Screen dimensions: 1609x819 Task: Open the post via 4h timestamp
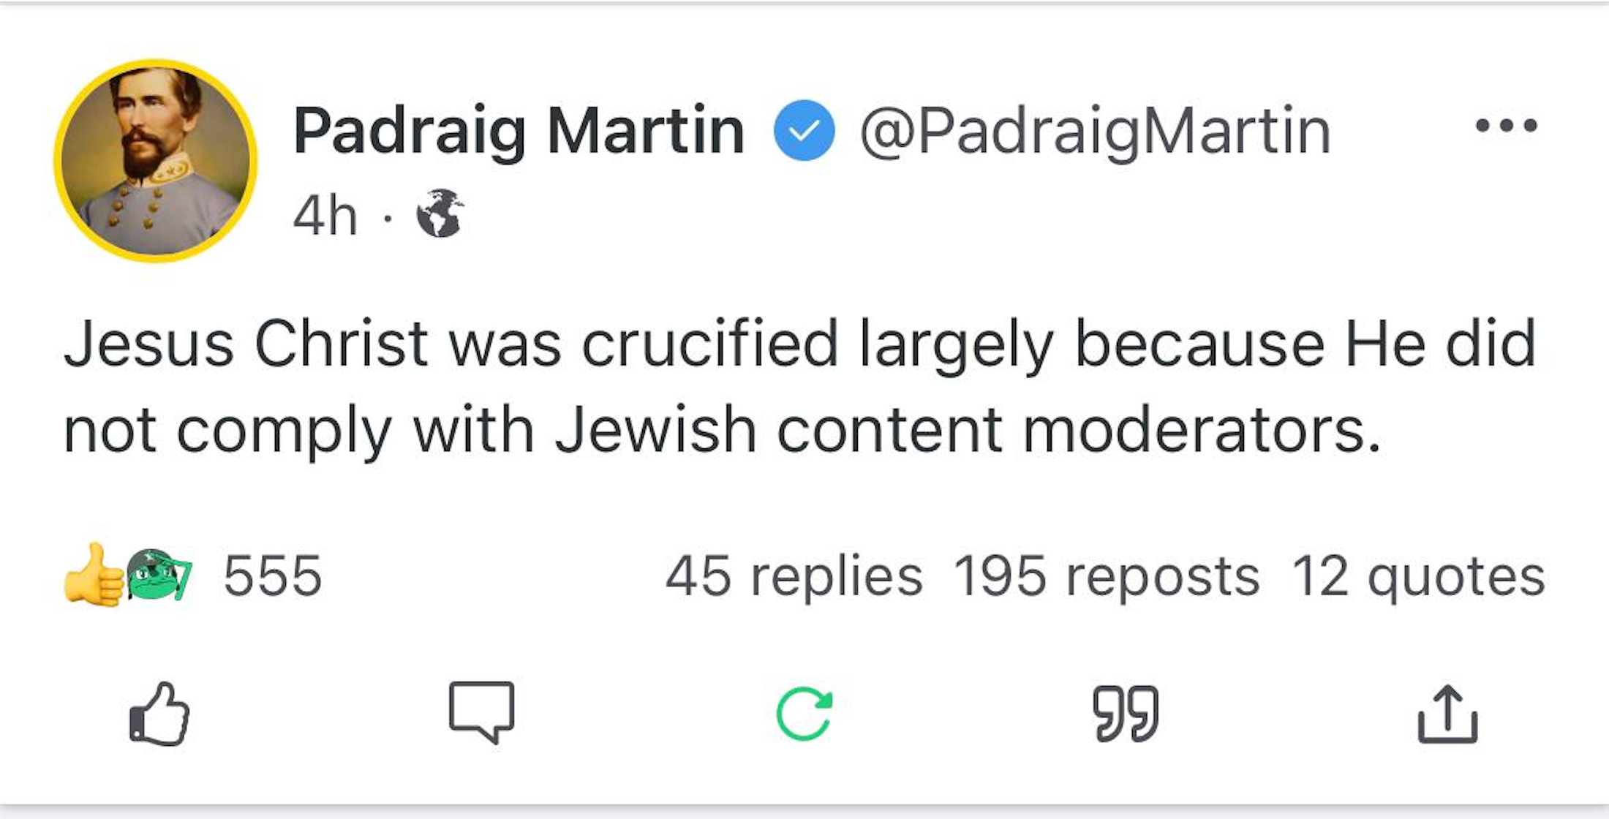pyautogui.click(x=325, y=215)
